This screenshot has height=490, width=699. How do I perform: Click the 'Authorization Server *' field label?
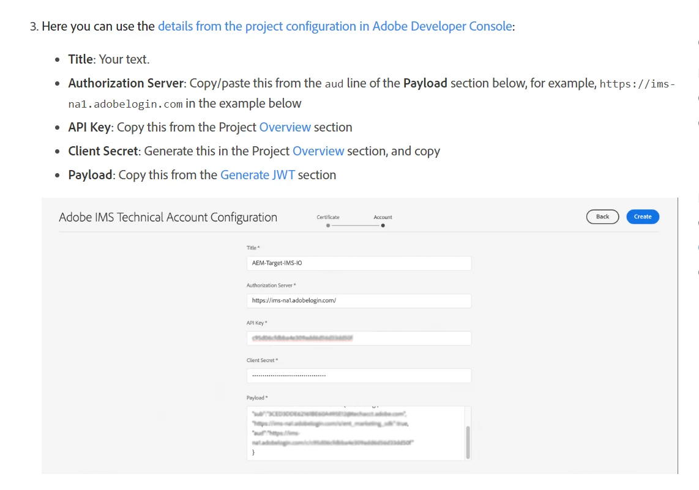click(271, 285)
